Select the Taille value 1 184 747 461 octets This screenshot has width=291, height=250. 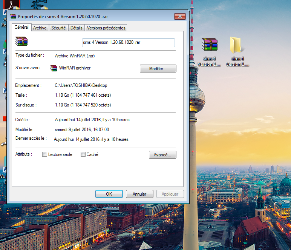coord(83,95)
